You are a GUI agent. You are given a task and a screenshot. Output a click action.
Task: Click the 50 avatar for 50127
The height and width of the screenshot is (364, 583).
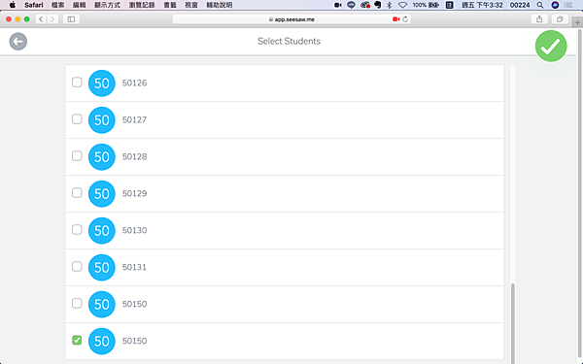coord(101,120)
